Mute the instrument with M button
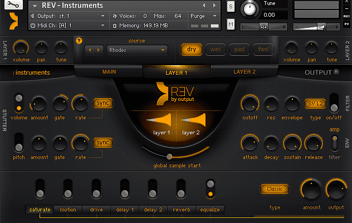352x223 pixels. pyautogui.click(x=231, y=24)
